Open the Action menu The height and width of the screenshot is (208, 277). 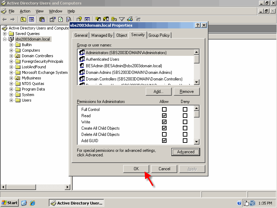[x=25, y=11]
